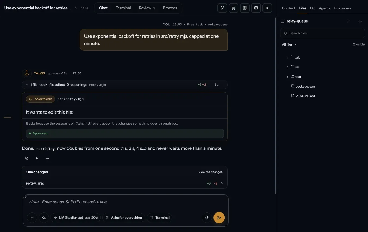Viewport: 368px width, 232px height.
Task: Toggle the side panel layout icon
Action: tap(256, 8)
